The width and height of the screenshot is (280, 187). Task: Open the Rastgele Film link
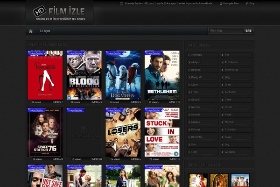pos(231,3)
